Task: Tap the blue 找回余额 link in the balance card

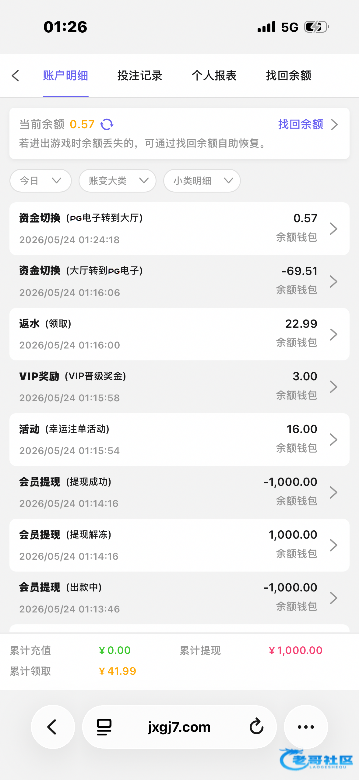Action: click(x=301, y=125)
